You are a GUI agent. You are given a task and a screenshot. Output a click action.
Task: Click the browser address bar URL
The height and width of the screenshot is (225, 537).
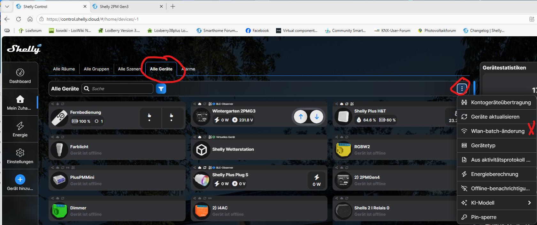click(93, 19)
